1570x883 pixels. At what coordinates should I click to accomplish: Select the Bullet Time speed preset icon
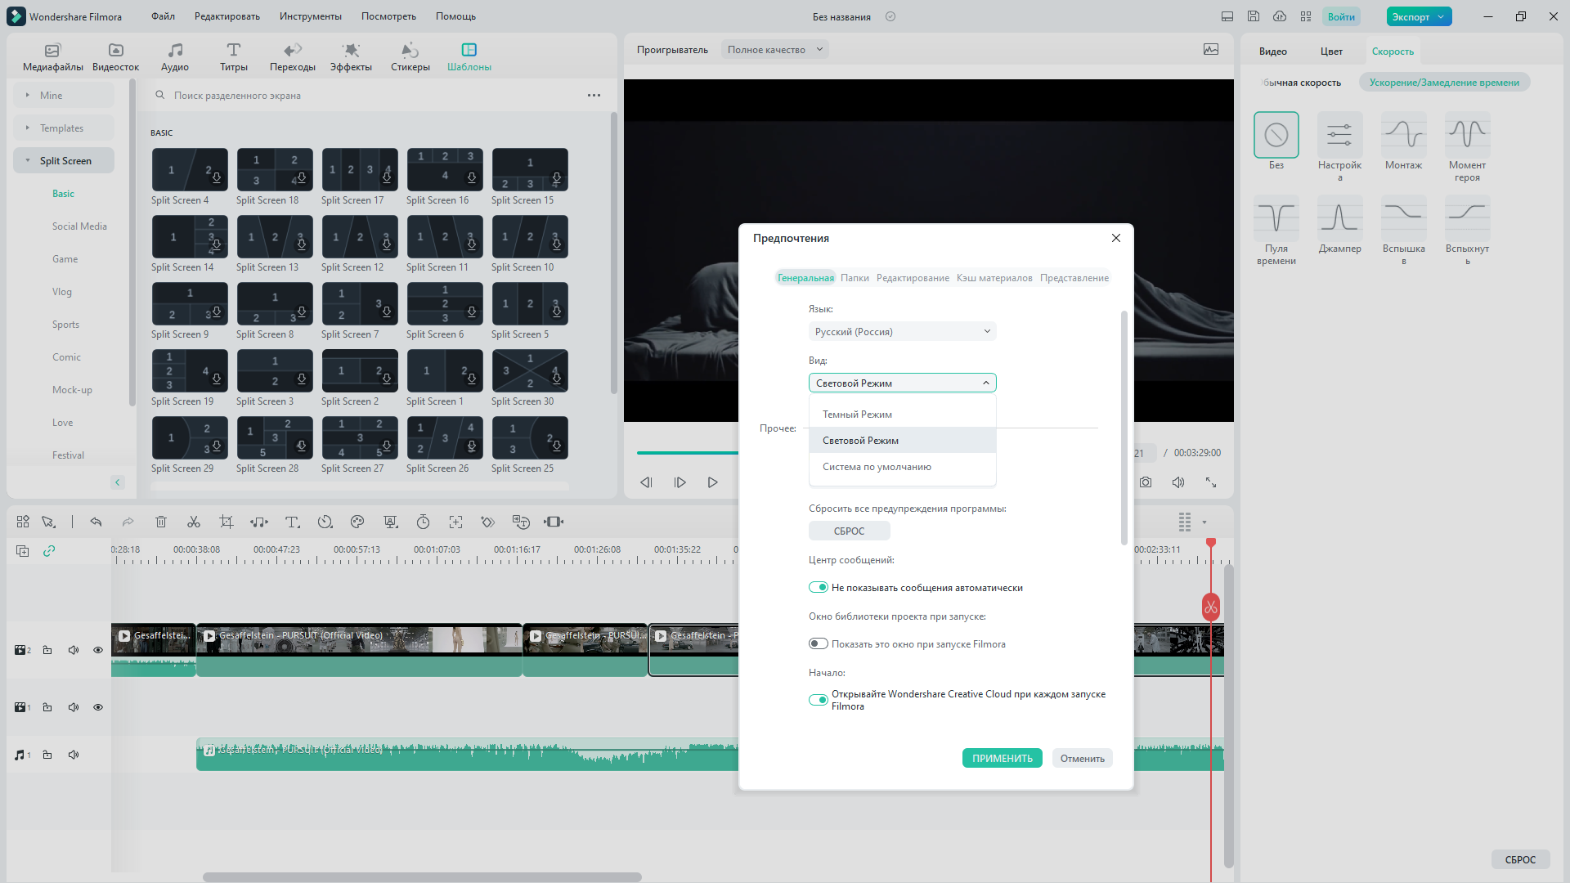coord(1276,217)
